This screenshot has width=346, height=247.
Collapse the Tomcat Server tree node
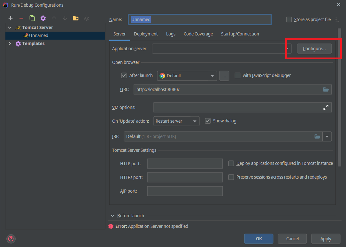10,27
